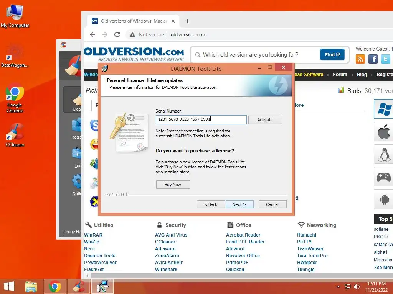Open the TeamViewer link
Viewport: 393px width, 294px height.
tap(310, 249)
